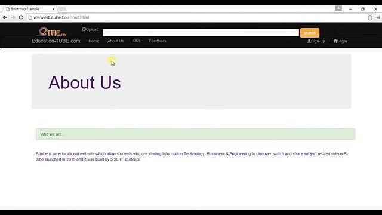The width and height of the screenshot is (382, 215).
Task: Open a new tab button
Action: 63,10
